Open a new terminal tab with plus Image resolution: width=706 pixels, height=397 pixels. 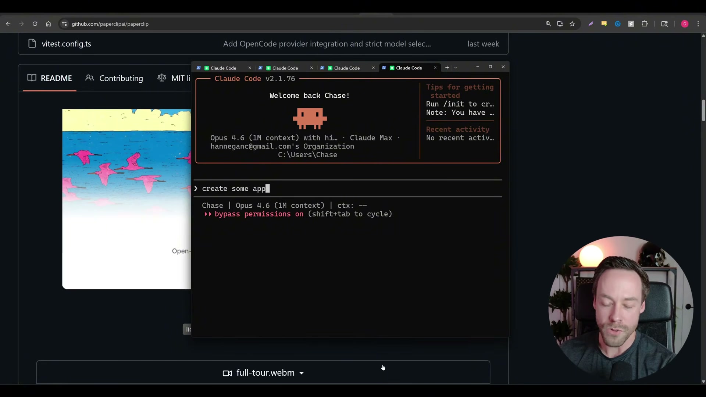click(x=447, y=68)
